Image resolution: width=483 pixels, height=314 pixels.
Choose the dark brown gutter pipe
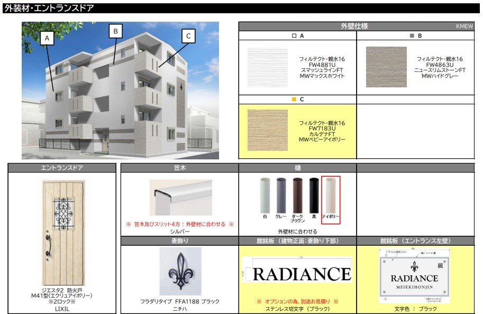[297, 196]
